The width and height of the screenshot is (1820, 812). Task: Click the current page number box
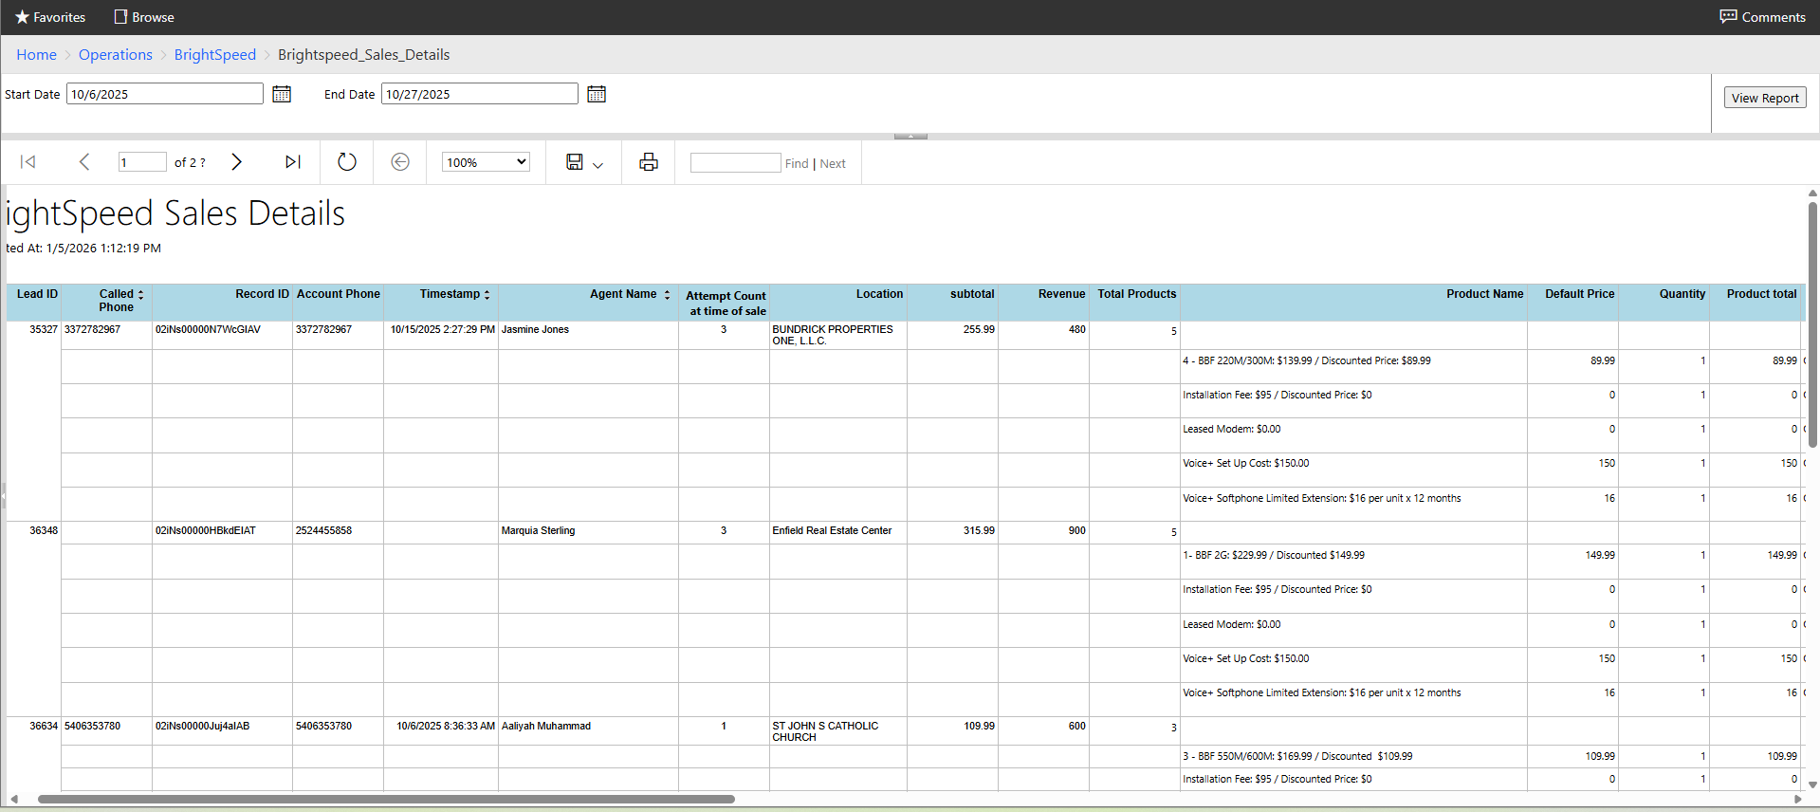tap(142, 162)
